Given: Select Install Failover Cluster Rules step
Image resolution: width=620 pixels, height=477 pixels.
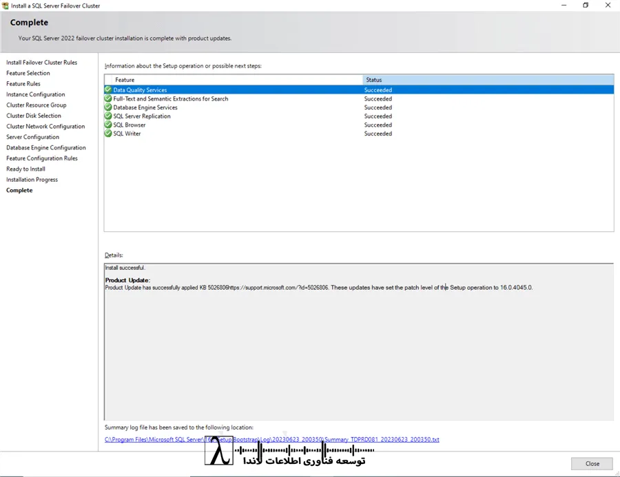Looking at the screenshot, I should click(41, 63).
